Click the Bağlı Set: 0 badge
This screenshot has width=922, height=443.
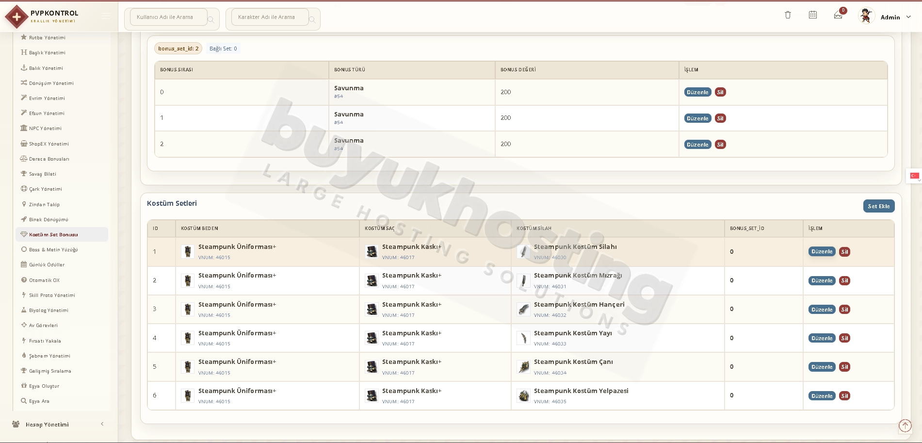223,49
